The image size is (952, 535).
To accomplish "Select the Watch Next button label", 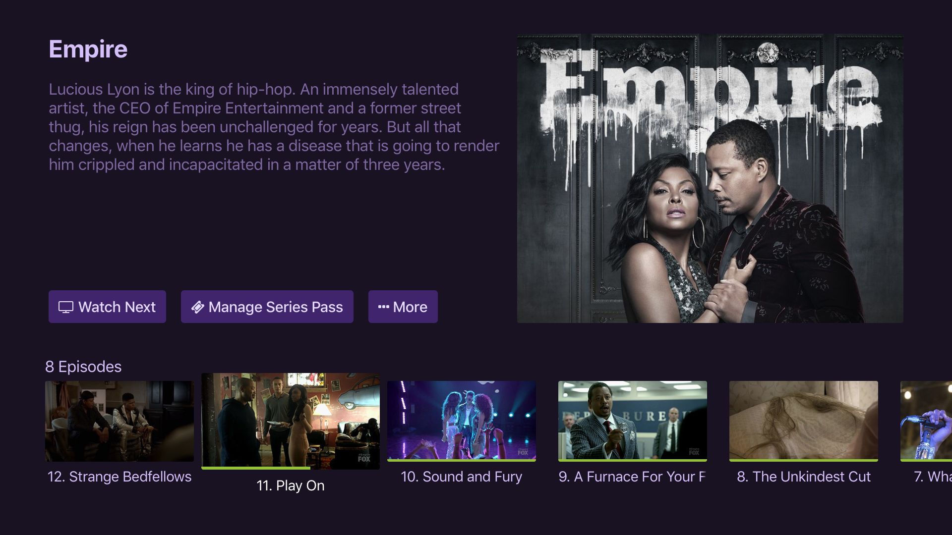I will pos(117,307).
